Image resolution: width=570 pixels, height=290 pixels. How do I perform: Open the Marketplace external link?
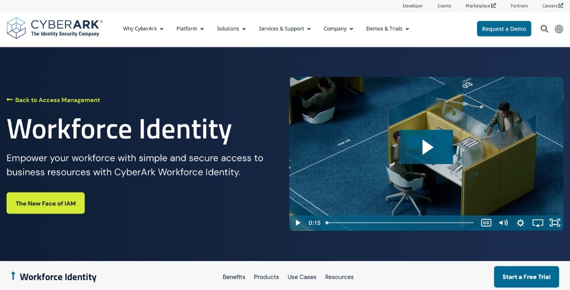point(481,6)
